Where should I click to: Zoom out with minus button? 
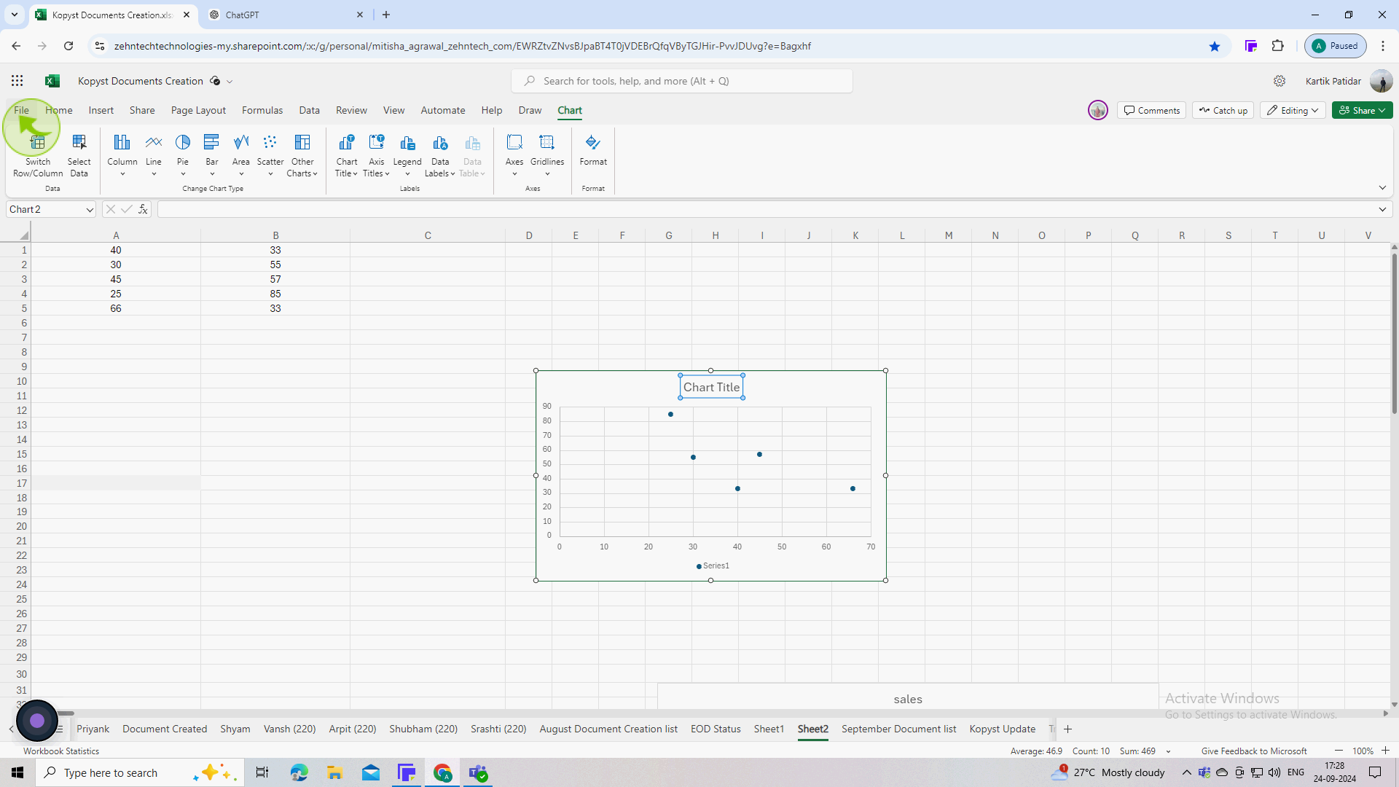coord(1339,751)
